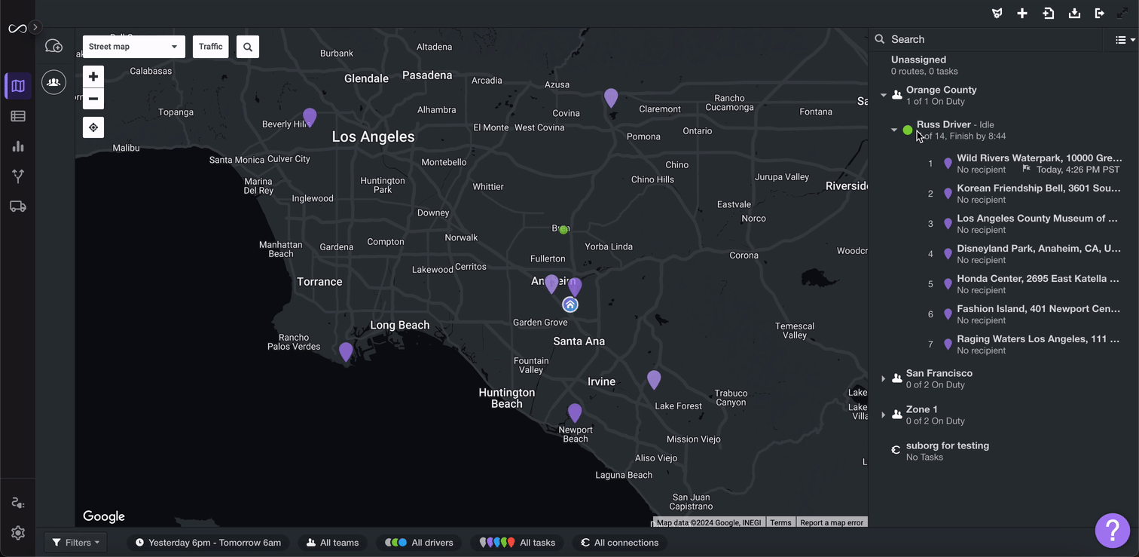Open the All drivers filter

[x=419, y=543]
